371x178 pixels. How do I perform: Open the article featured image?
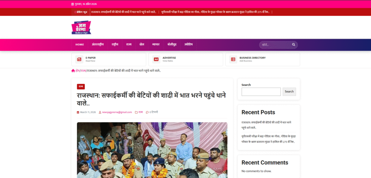tap(152, 150)
